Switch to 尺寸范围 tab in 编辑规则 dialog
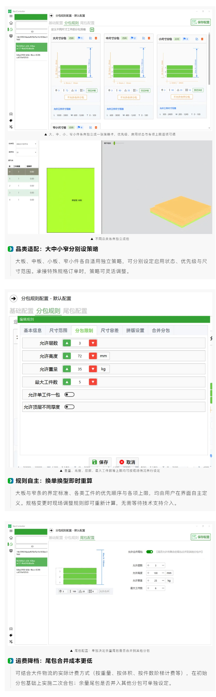 tap(58, 330)
